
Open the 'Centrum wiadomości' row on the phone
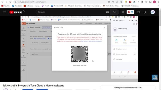click(x=125, y=54)
